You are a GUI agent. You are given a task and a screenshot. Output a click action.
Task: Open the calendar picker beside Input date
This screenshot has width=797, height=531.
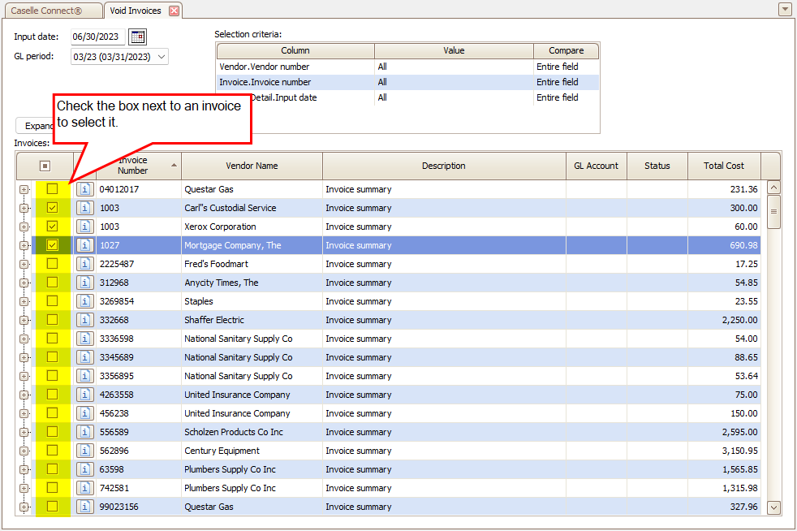tap(138, 37)
